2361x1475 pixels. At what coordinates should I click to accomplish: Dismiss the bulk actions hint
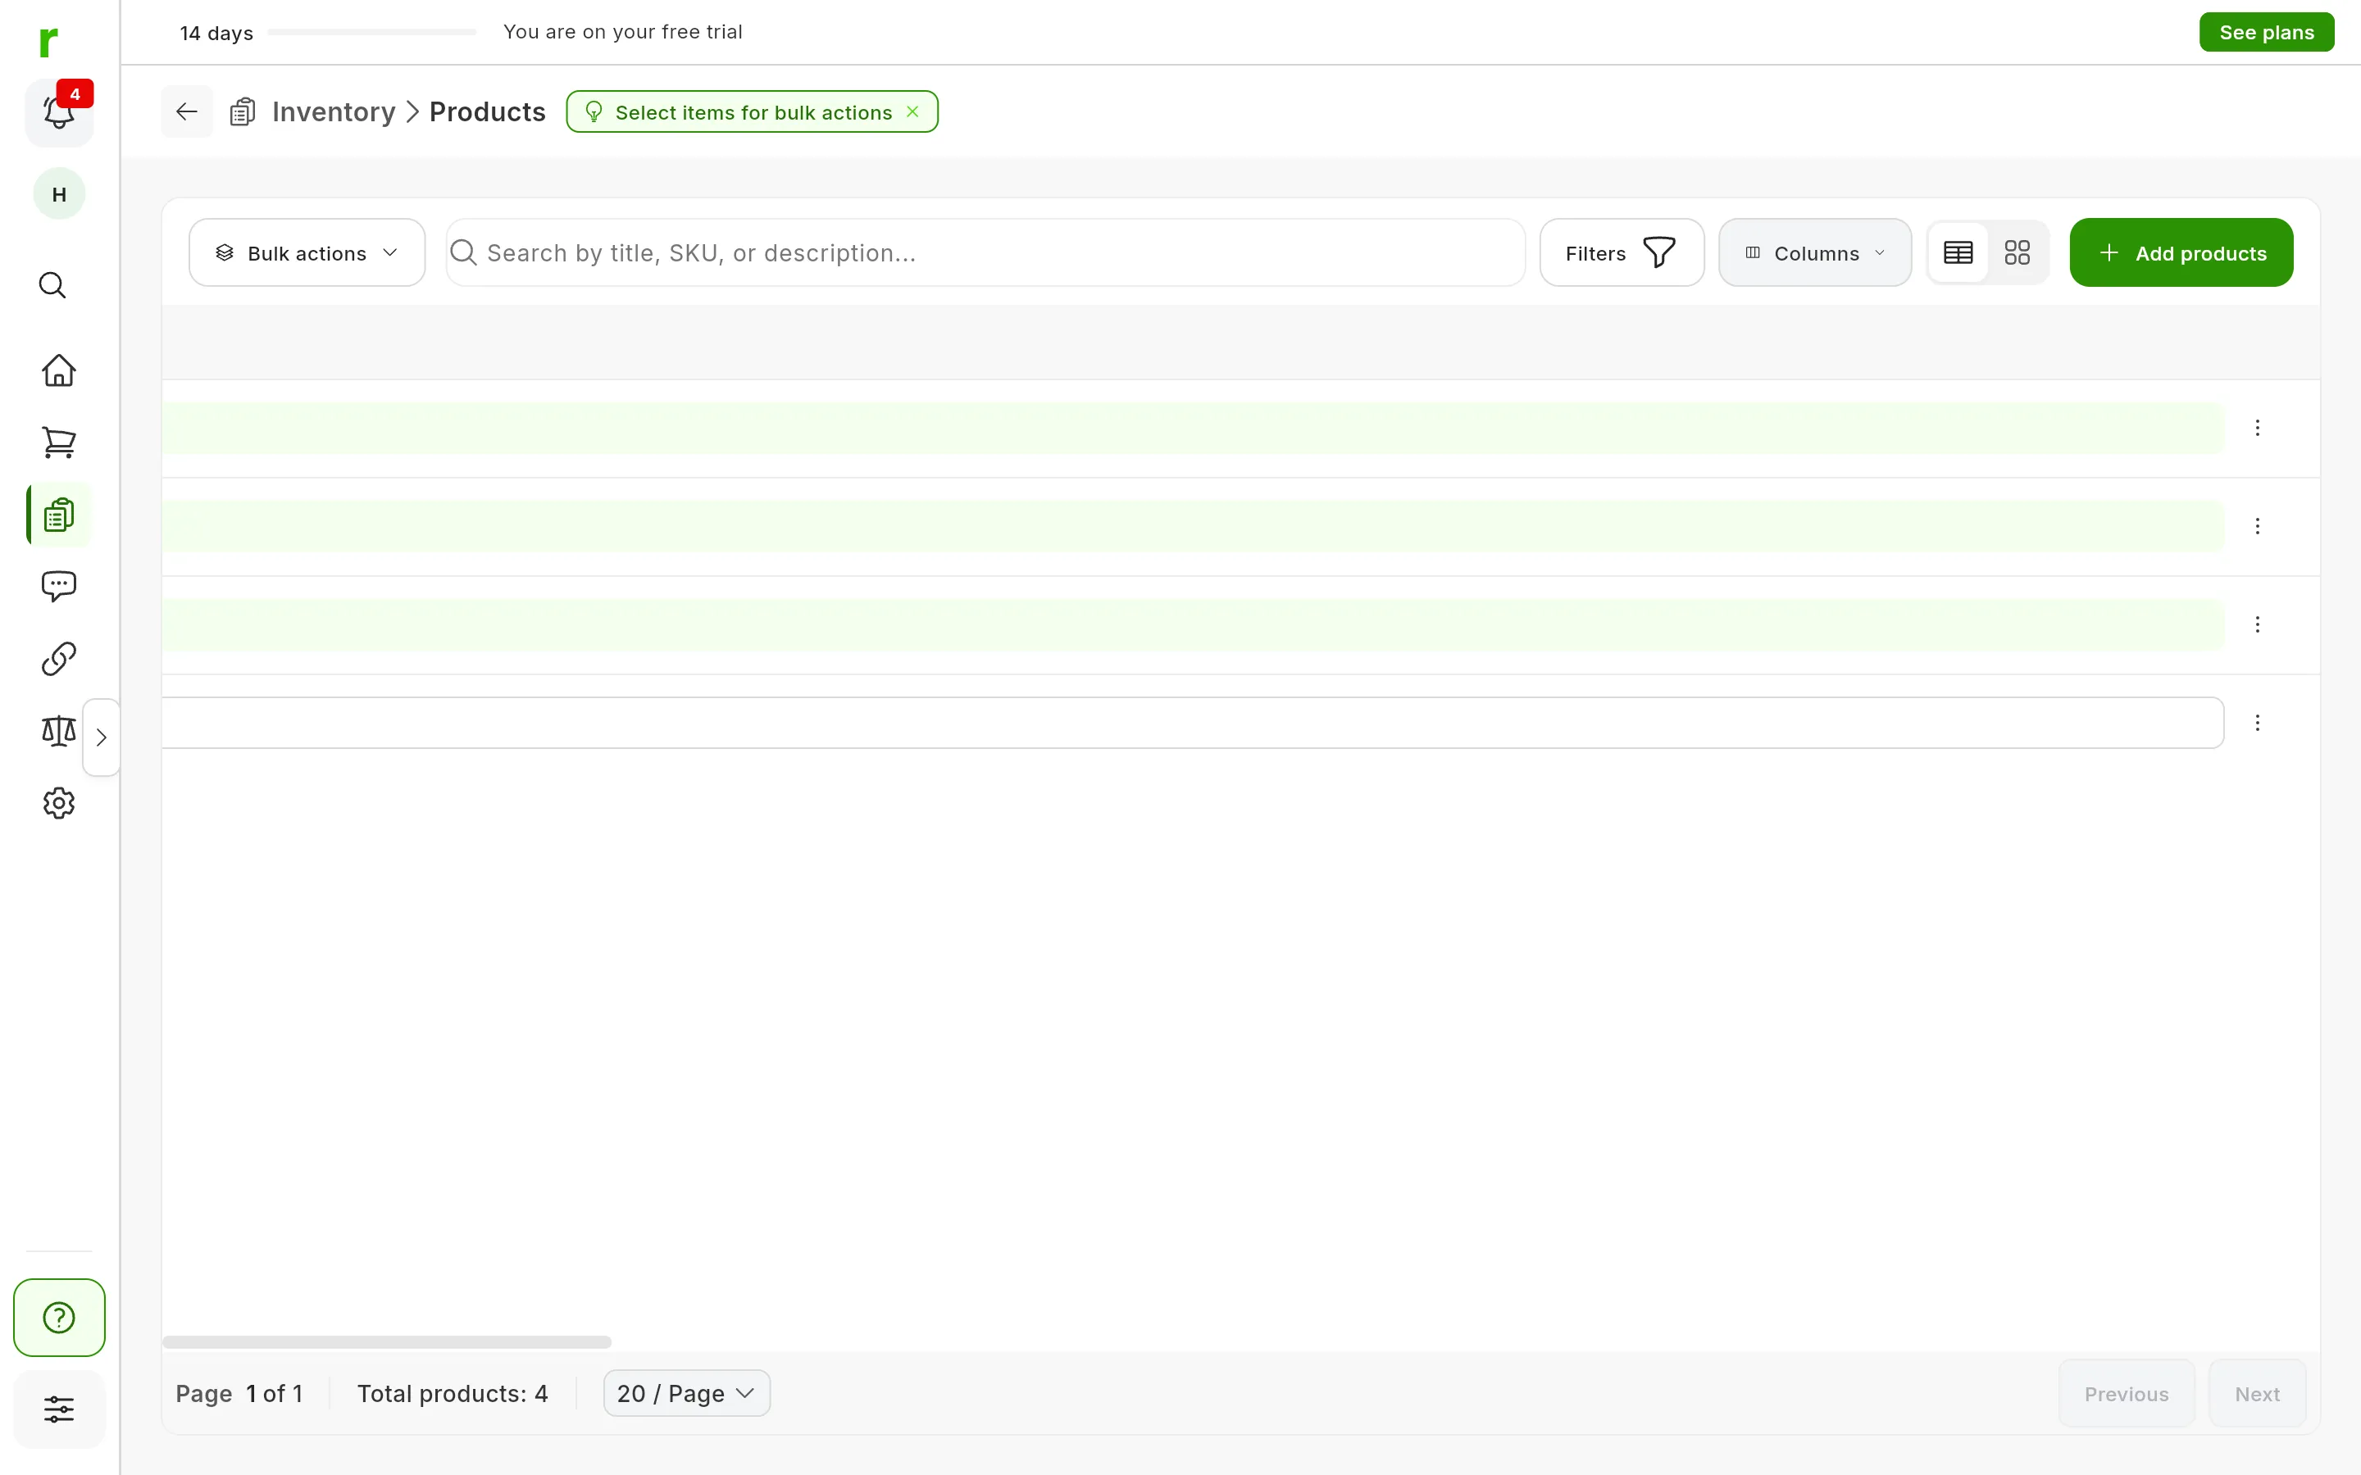point(913,111)
